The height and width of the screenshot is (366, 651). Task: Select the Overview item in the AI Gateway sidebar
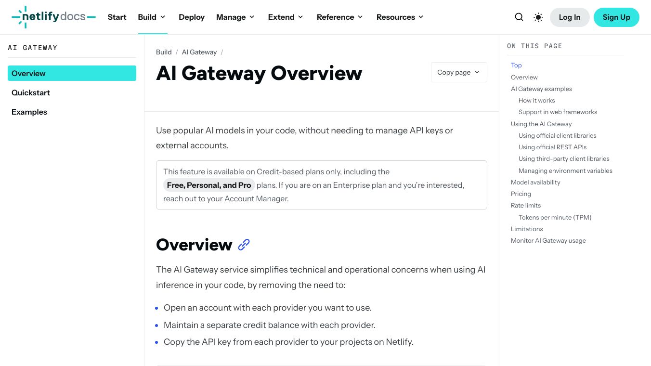(28, 73)
